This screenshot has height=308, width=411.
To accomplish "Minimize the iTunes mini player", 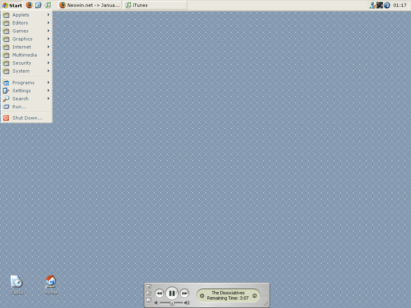I will click(x=149, y=300).
